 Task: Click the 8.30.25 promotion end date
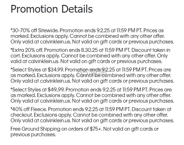pos(89,50)
